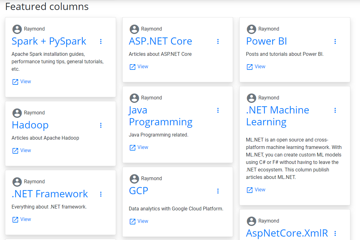This screenshot has width=360, height=240.
Task: Click author name Raymond on Java Programming card
Action: point(152,98)
